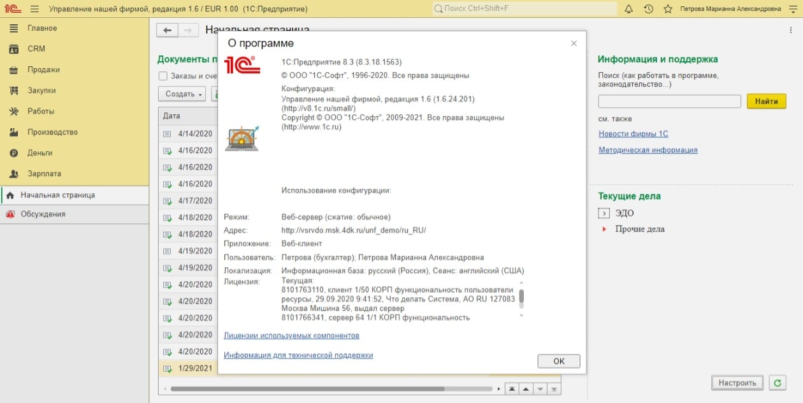803x403 pixels.
Task: Click the document icon in 4/14/2020 row
Action: coord(167,134)
